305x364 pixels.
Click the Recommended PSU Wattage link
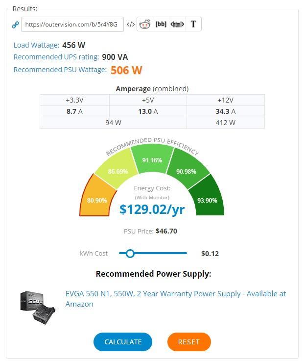(x=60, y=70)
